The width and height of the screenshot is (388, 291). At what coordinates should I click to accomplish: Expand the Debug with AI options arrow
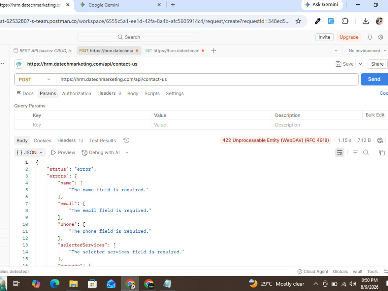point(127,152)
